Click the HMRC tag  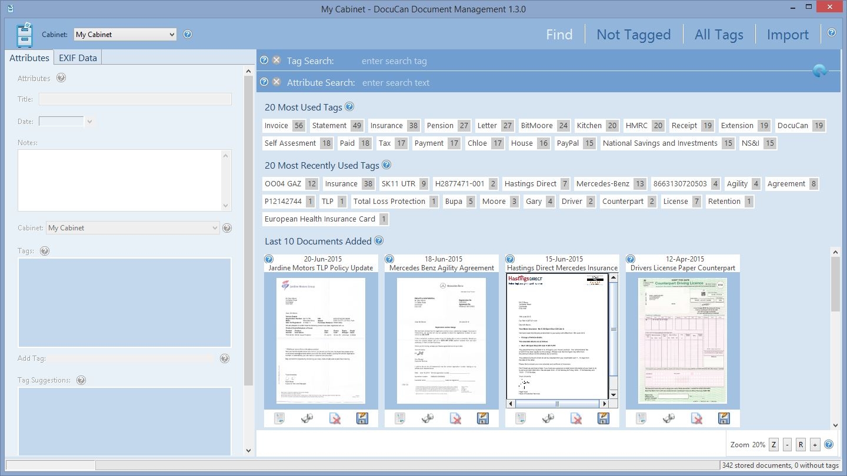click(644, 125)
